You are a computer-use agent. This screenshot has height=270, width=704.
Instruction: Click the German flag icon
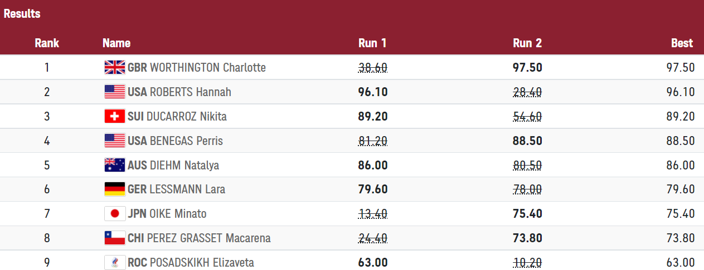(115, 189)
